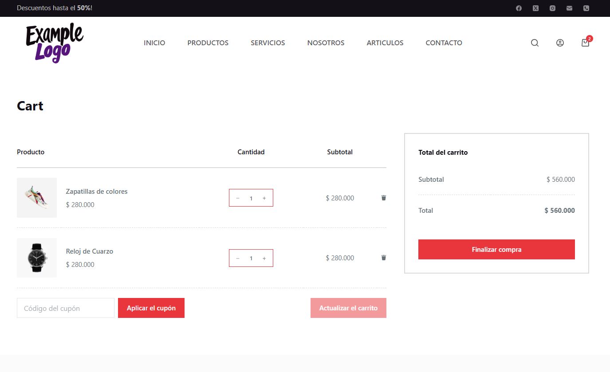Decrease quantity of Zapatillas de colores

(238, 198)
